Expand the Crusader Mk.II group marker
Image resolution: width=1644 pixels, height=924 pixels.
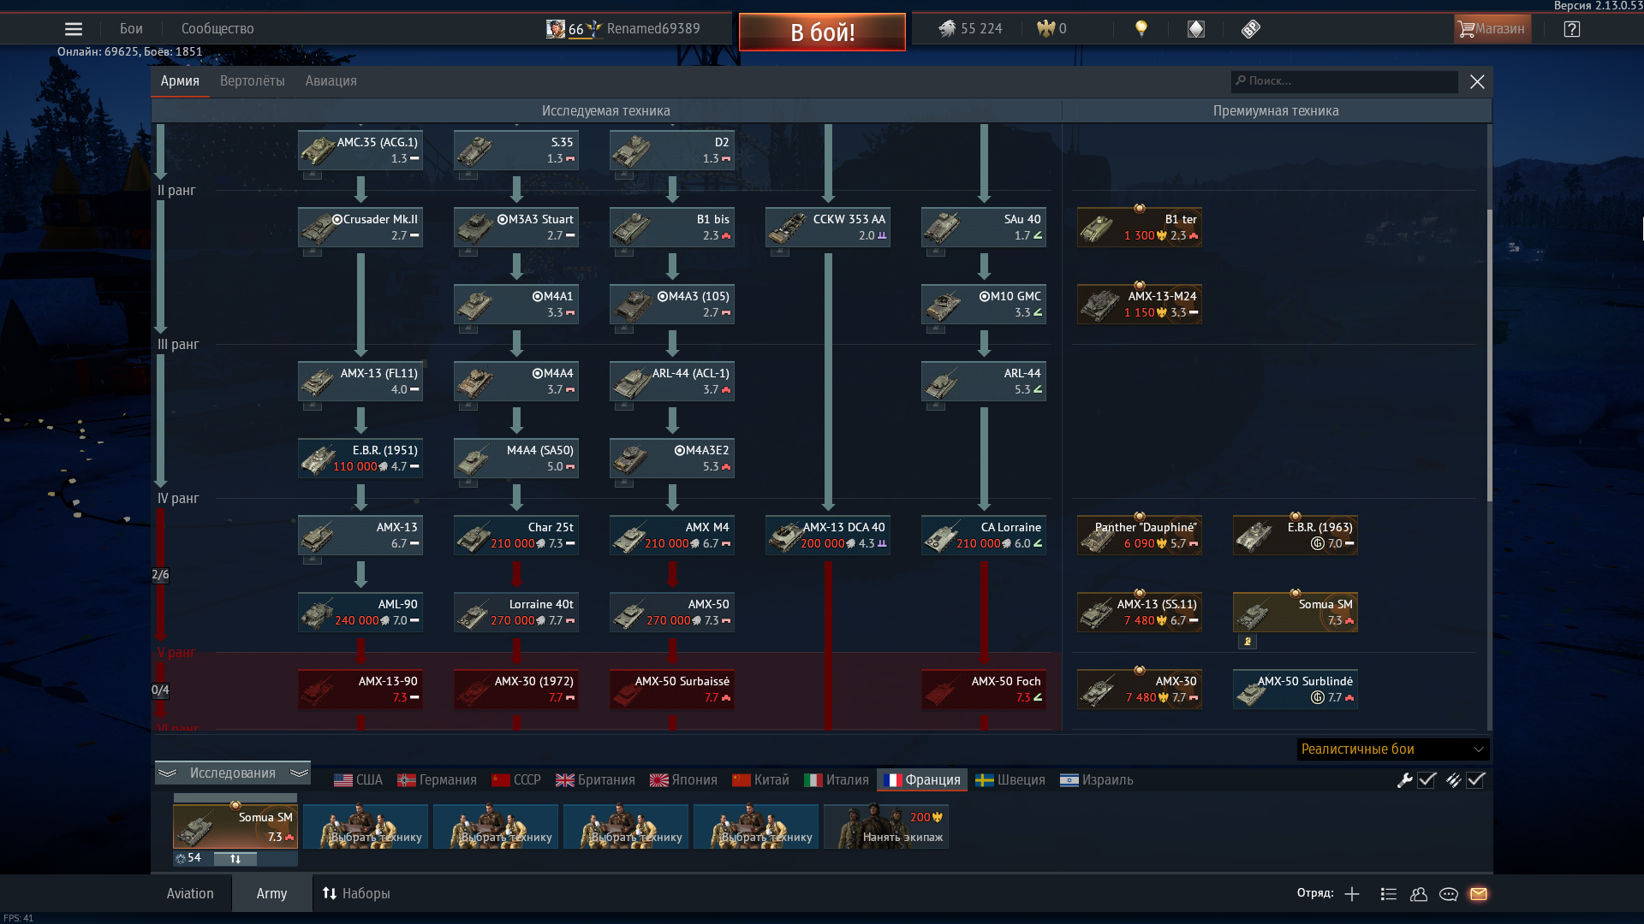tap(313, 252)
